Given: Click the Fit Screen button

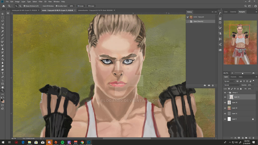Looking at the screenshot, I should tap(80, 6).
